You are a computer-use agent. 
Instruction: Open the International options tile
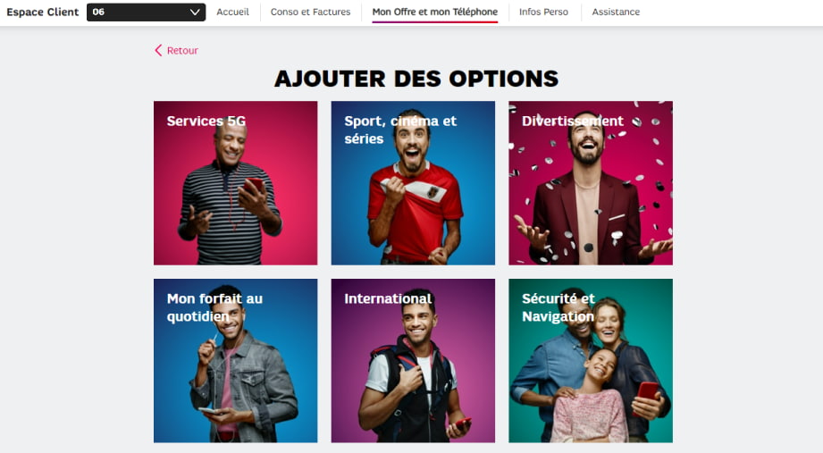(413, 361)
